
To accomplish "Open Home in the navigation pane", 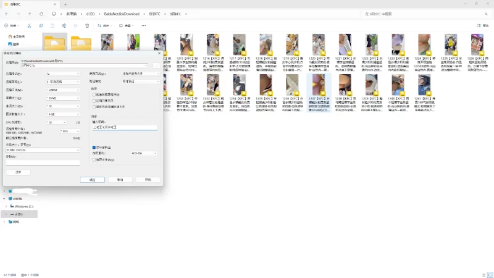I will 17,36.
